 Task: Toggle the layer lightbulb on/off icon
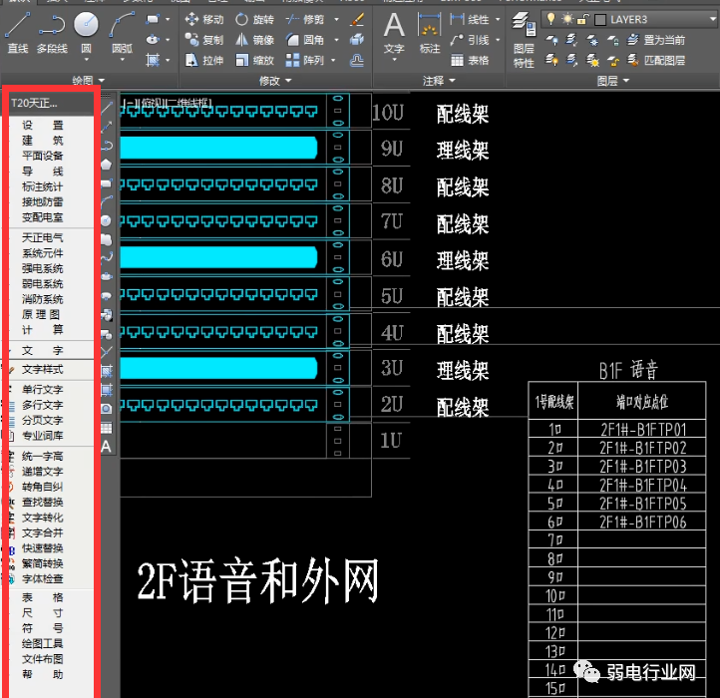pyautogui.click(x=549, y=20)
